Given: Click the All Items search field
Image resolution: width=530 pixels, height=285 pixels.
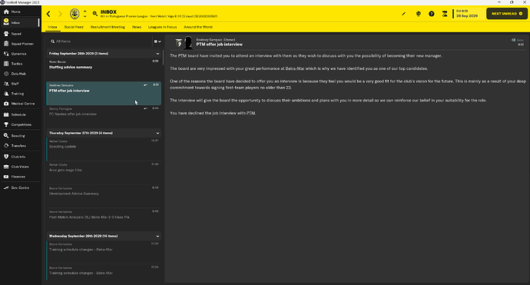Looking at the screenshot, I should tap(100, 41).
